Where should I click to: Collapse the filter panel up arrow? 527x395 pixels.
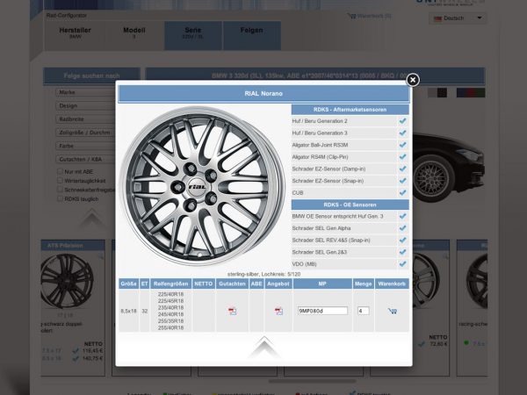pos(92,218)
